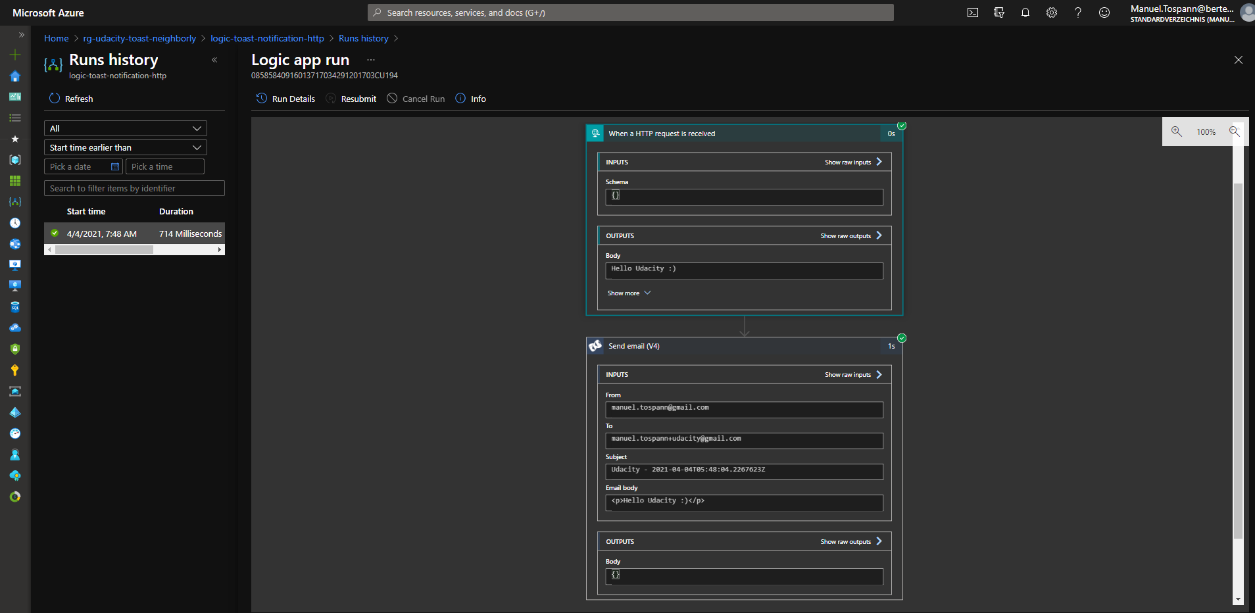This screenshot has height=613, width=1255.
Task: Collapse the Send email (V4) action header
Action: [x=744, y=346]
